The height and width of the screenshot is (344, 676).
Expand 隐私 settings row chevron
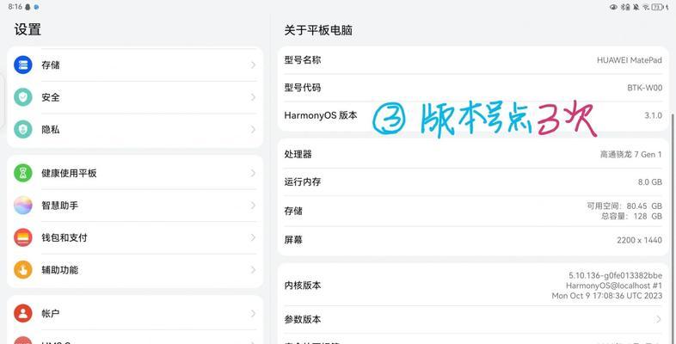[x=253, y=129]
